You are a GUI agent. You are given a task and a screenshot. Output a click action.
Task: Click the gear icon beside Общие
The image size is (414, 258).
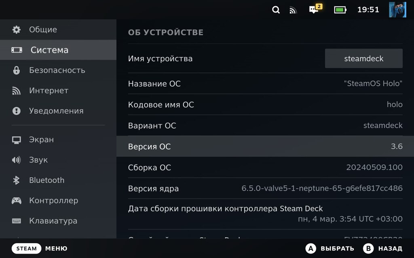[x=16, y=30]
